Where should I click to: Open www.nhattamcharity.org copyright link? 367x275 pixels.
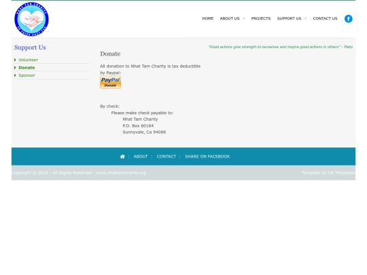pos(121,173)
